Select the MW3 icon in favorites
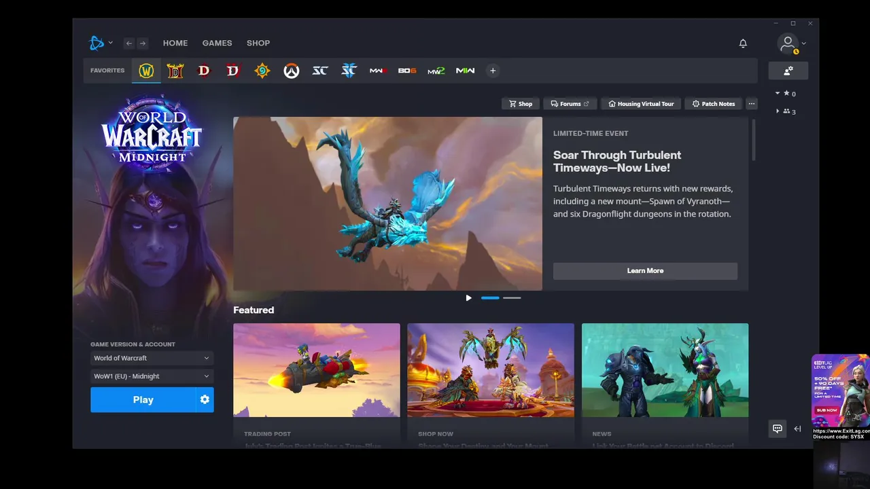 [378, 71]
